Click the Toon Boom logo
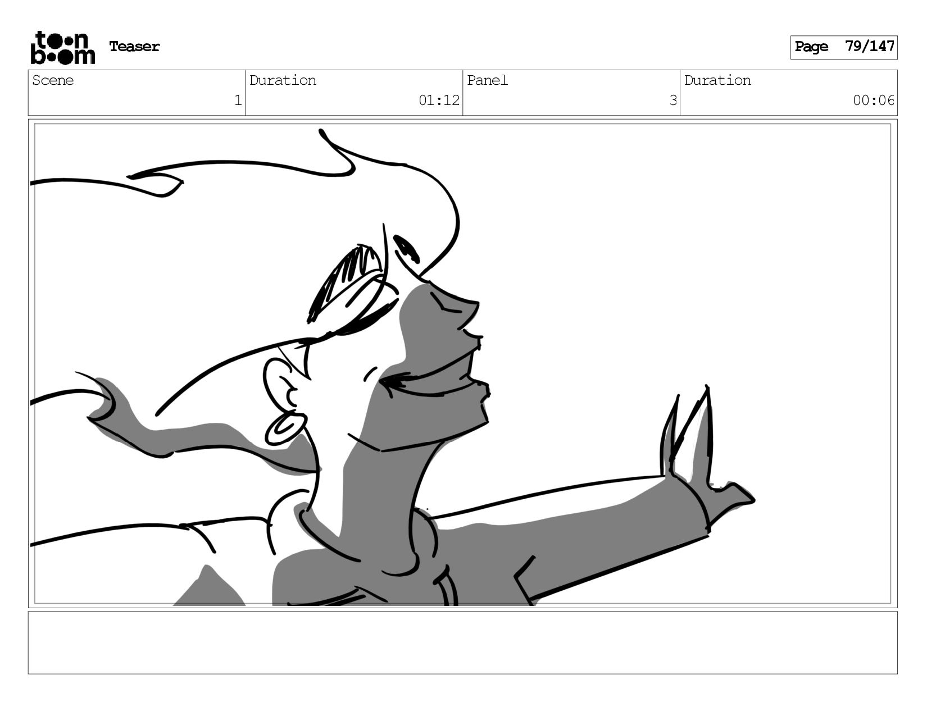 62,48
